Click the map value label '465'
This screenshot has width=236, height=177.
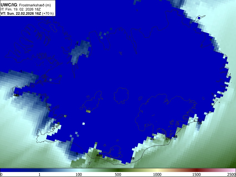16,95
